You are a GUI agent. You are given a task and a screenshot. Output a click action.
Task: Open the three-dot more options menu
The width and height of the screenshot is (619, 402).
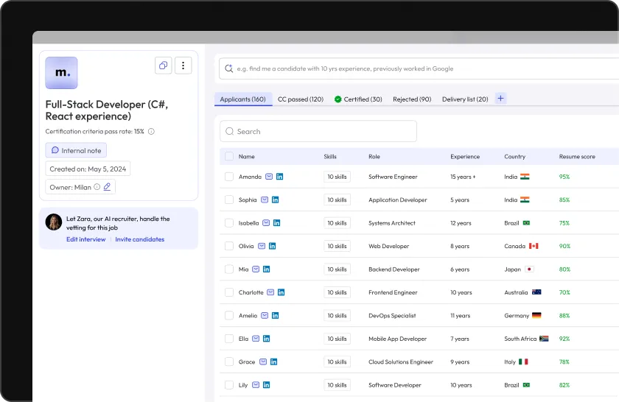pyautogui.click(x=183, y=66)
